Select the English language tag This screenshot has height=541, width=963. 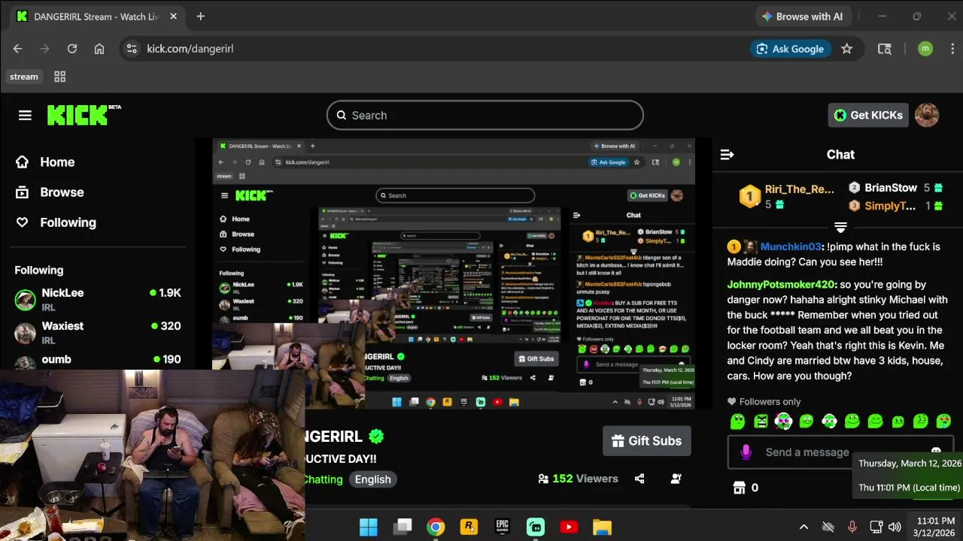(373, 479)
